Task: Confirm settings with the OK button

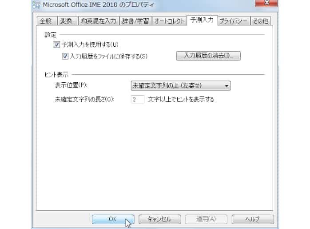Action: click(x=113, y=219)
